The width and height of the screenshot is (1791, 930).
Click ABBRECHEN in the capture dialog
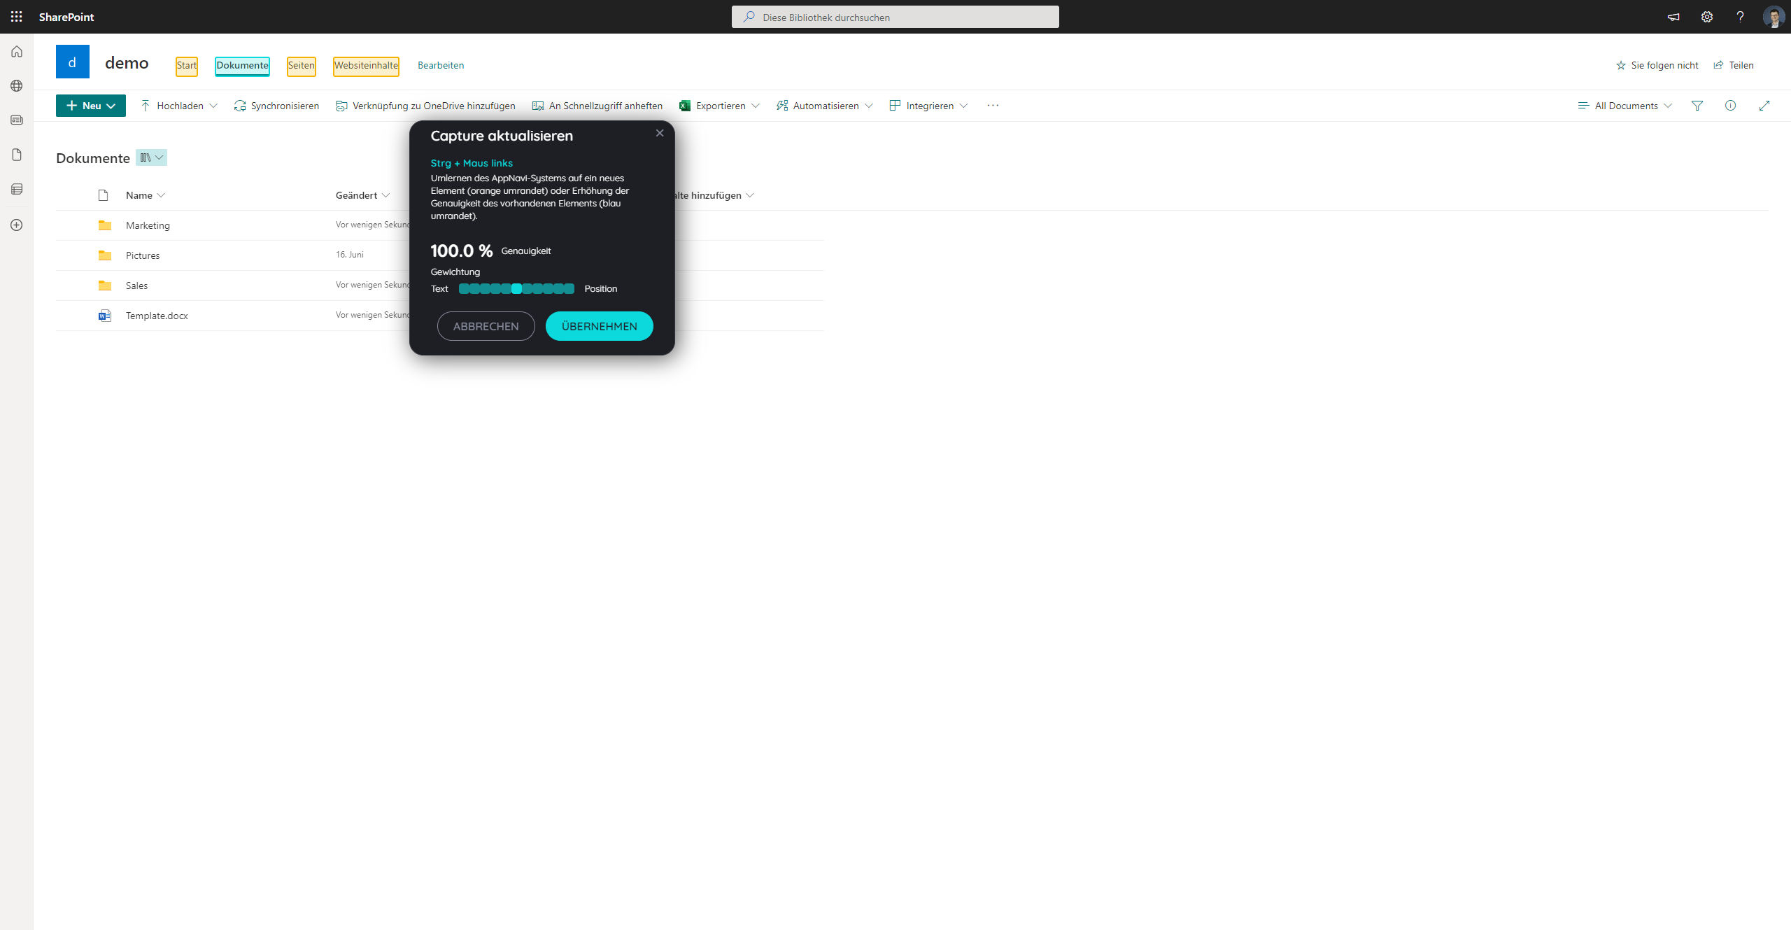486,326
